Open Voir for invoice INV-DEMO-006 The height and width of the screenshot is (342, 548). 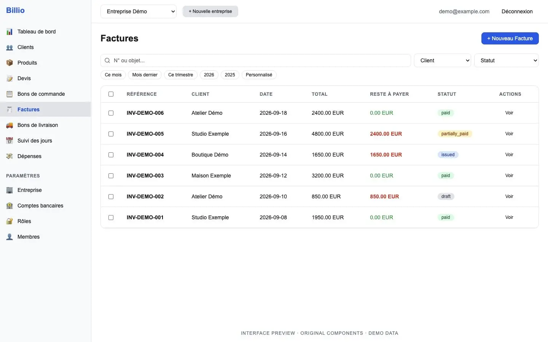point(509,113)
